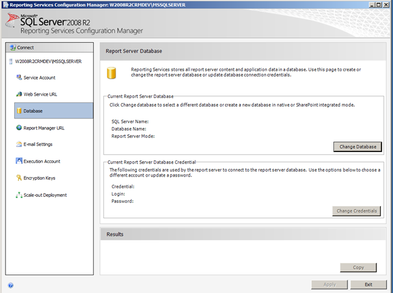Open the E-mail Settings page
Image resolution: width=393 pixels, height=293 pixels.
pyautogui.click(x=38, y=145)
